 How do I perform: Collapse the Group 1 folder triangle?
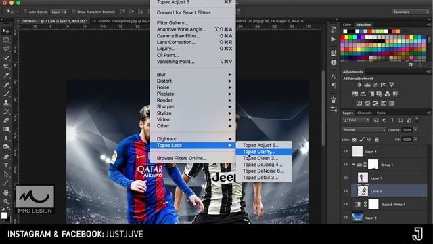353,165
